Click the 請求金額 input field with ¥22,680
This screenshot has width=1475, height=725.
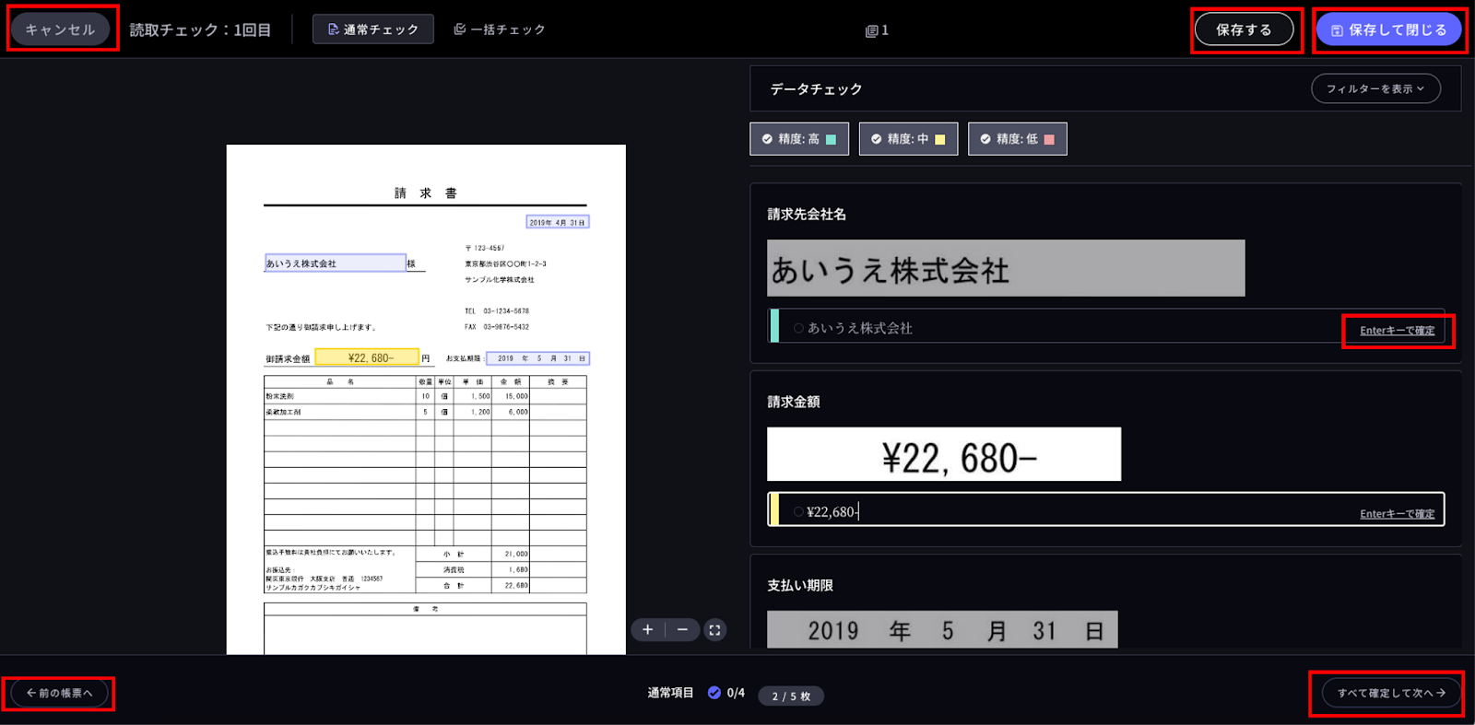click(1060, 511)
